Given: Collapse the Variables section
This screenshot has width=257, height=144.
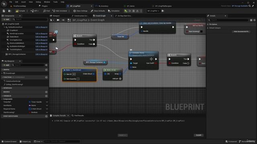Looking at the screenshot, I should tap(2, 96).
